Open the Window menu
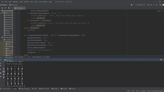The image size is (164, 92). click(45, 2)
